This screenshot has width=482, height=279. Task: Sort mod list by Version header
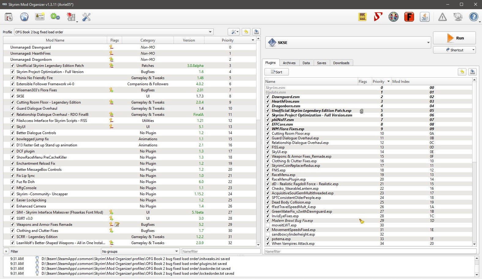click(189, 40)
